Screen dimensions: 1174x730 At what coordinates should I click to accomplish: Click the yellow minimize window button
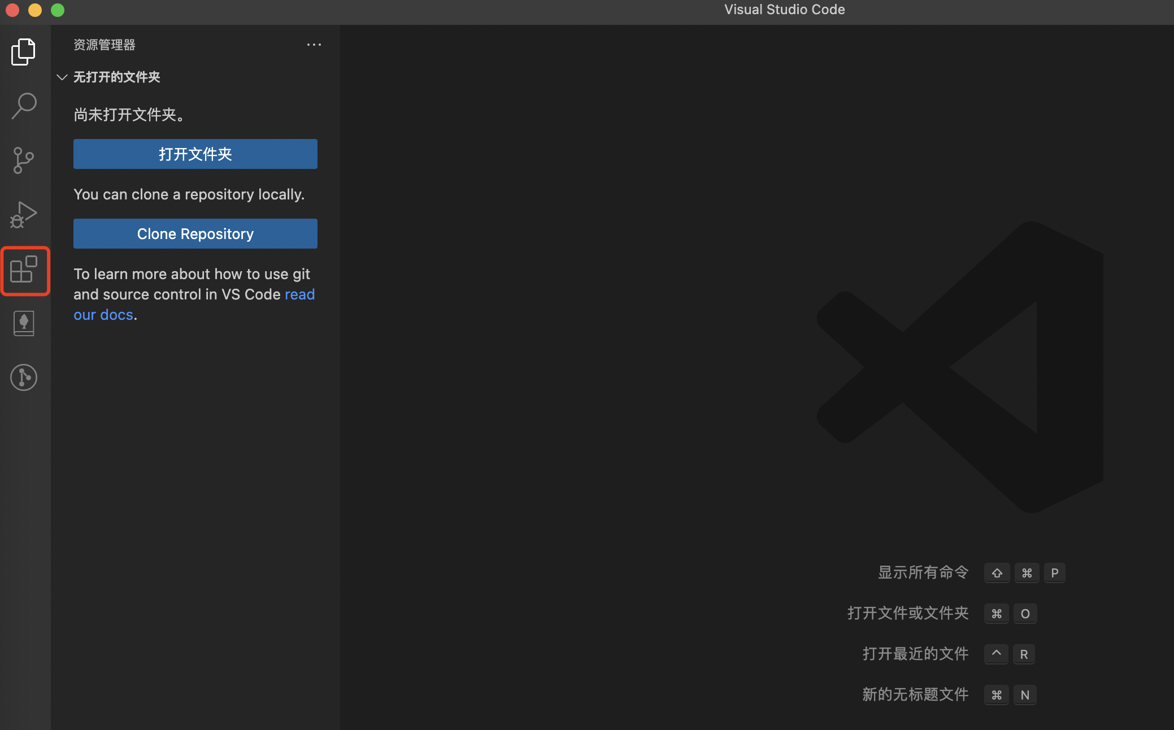point(35,10)
